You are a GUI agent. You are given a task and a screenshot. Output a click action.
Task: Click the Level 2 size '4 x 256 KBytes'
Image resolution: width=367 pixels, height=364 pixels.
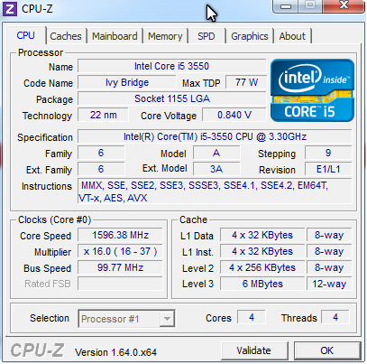coord(262,267)
